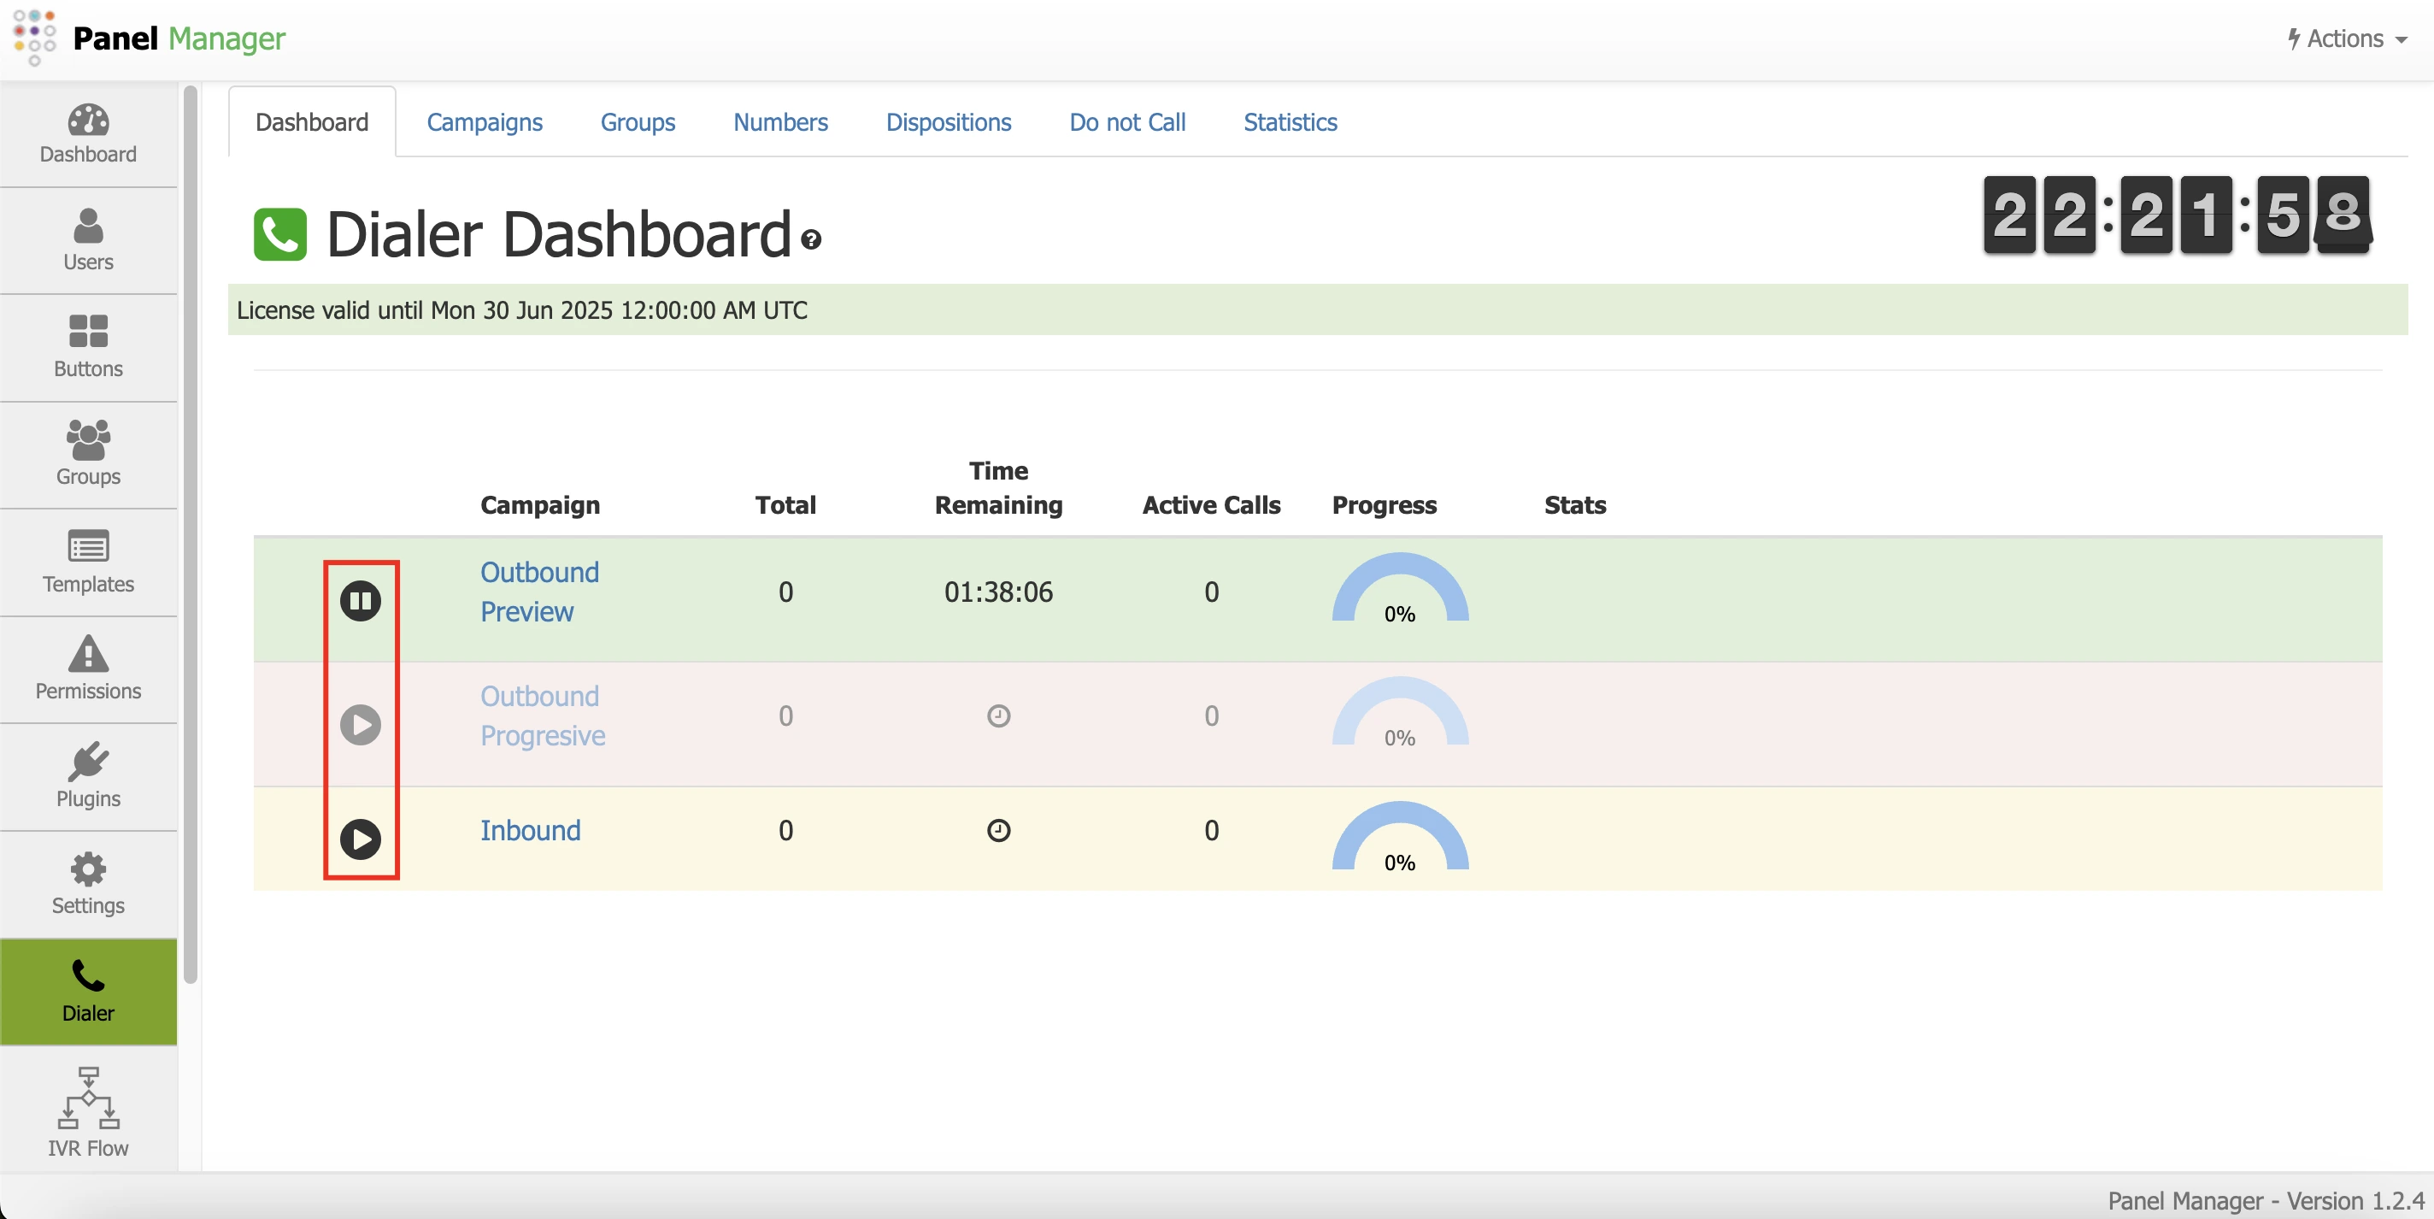
Task: Click the Inbound row time remaining icon
Action: 999,832
